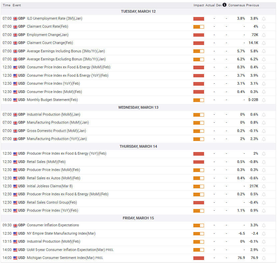Open Michigan Consumer Sentiment Index(Mar) event
277x263 pixels.
(61, 258)
